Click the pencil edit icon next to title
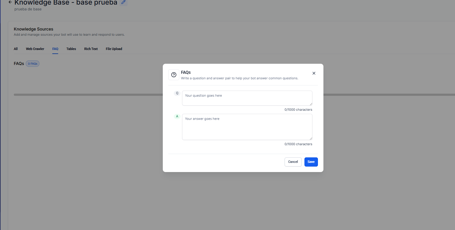 tap(123, 2)
